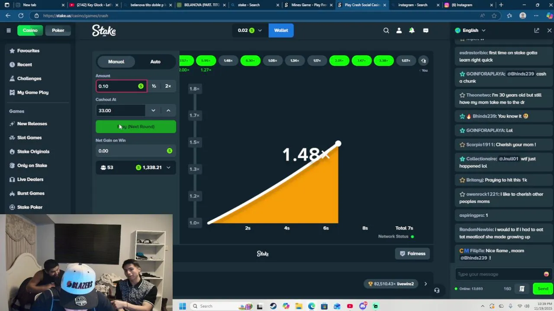Refresh the browser page
This screenshot has width=554, height=311.
tap(21, 16)
